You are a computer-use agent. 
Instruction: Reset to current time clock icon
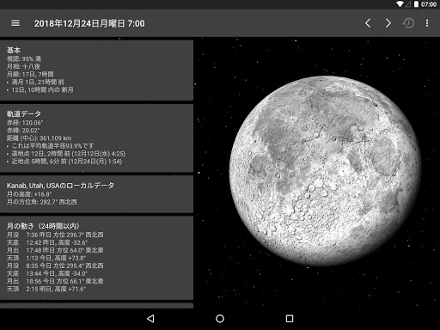point(408,23)
